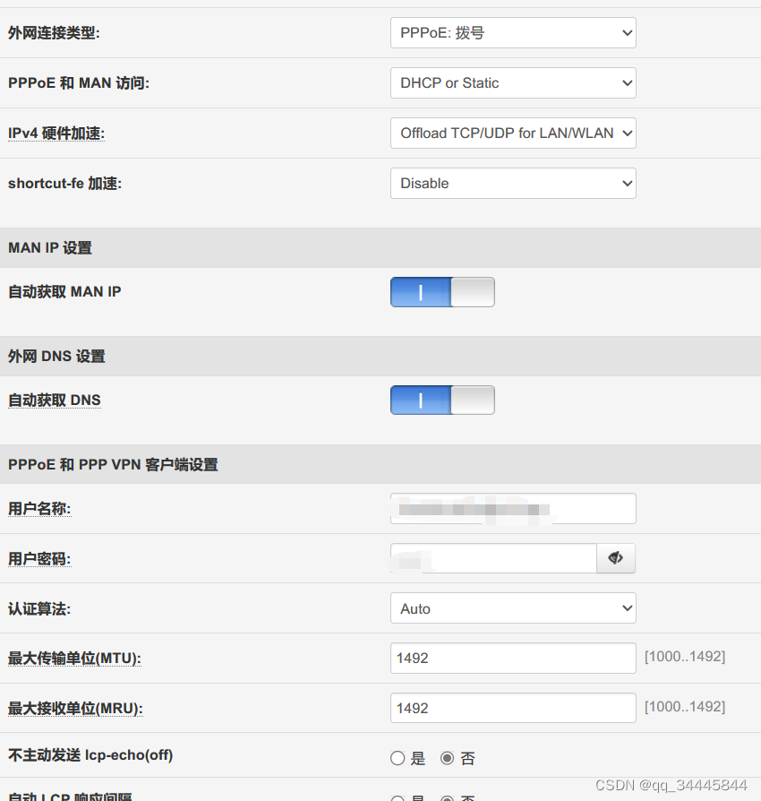
Task: Click the underlined IPv4 硬件加速 label
Action: (56, 133)
